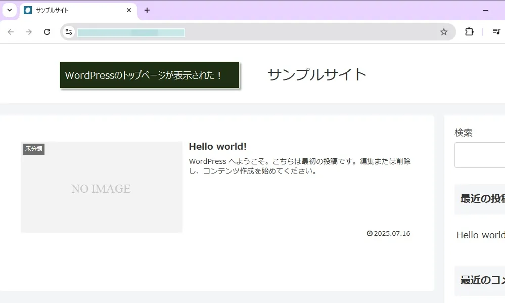Open the media controls icon in toolbar
Image resolution: width=505 pixels, height=303 pixels.
click(496, 32)
